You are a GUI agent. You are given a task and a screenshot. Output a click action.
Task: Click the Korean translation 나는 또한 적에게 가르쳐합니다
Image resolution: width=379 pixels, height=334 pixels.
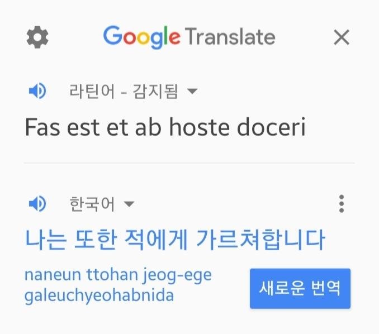coord(175,240)
